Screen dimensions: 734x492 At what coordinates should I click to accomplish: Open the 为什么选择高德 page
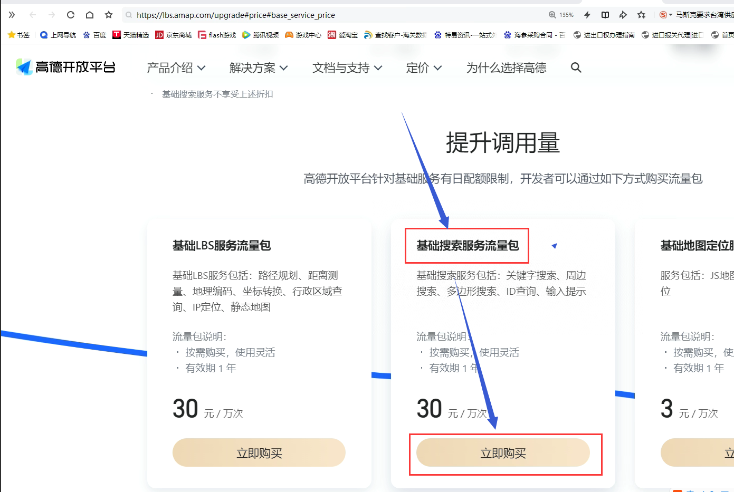(507, 67)
